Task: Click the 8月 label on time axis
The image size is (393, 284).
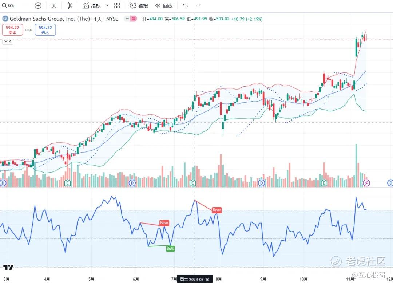Action: click(219, 279)
